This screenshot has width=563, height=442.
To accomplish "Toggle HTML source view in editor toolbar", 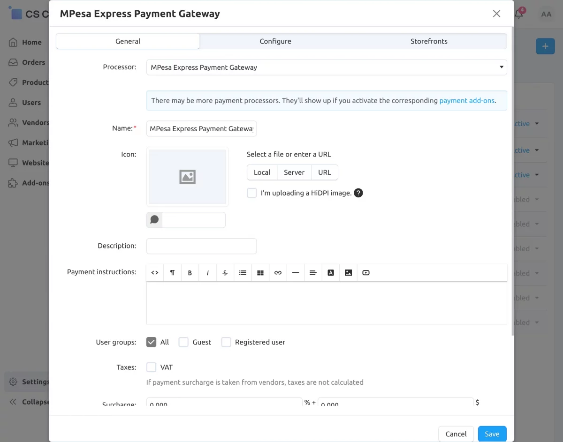I will [x=155, y=273].
